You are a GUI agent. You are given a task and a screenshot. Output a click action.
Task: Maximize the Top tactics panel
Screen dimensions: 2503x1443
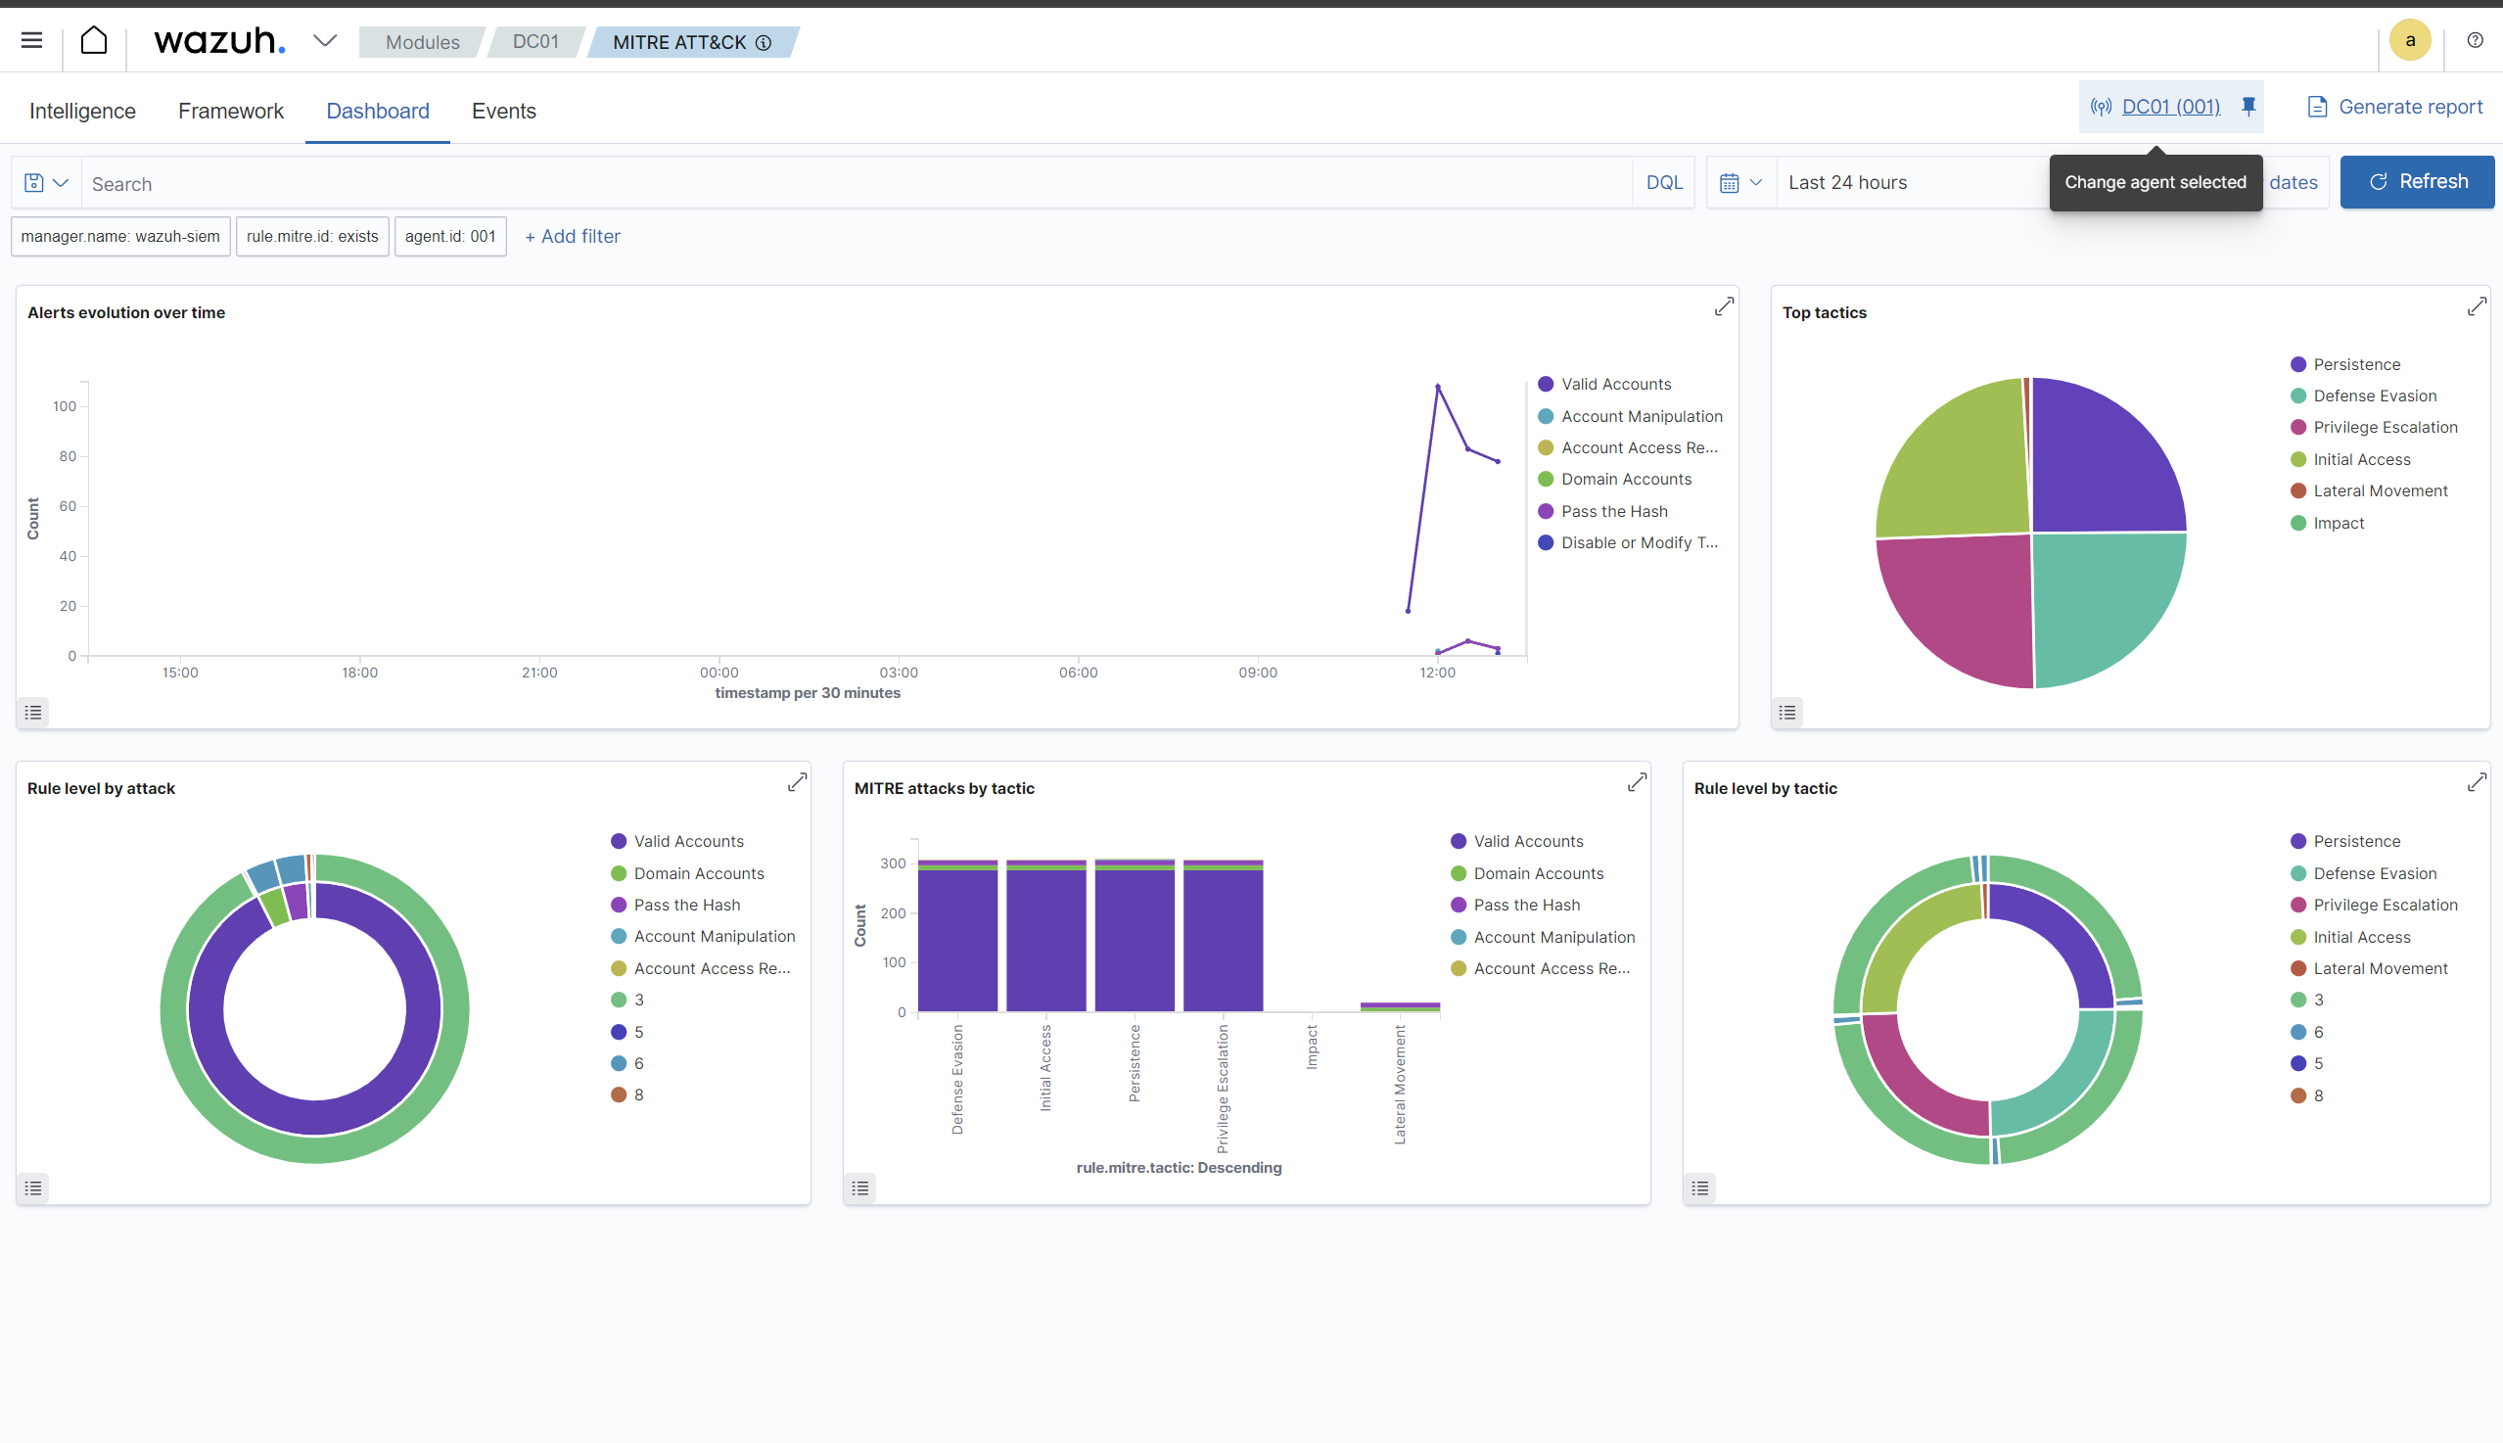(2477, 306)
